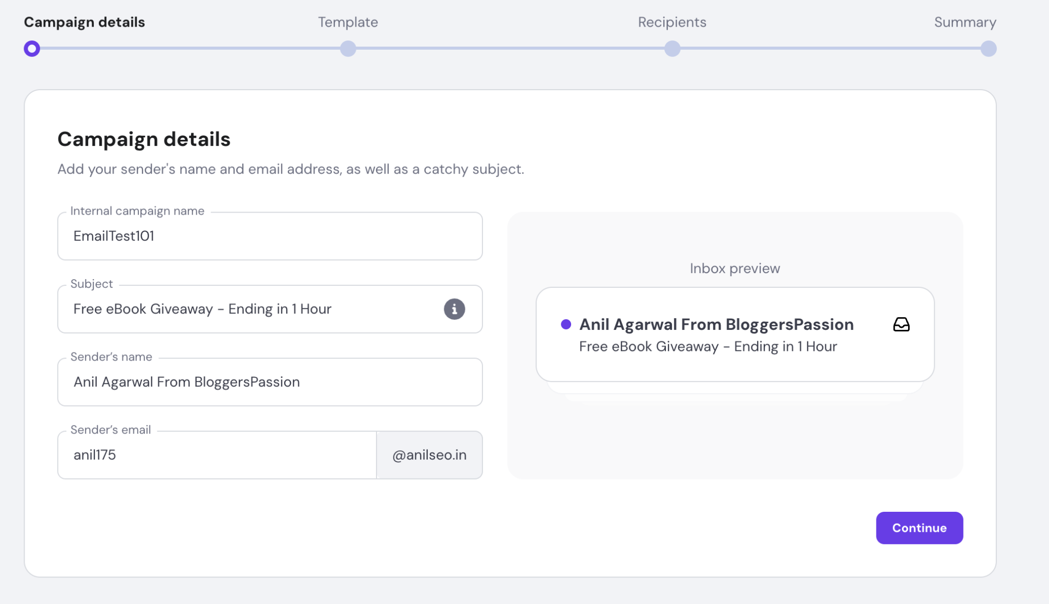Click the Summary step progress dot
Viewport: 1049px width, 604px height.
pos(988,49)
